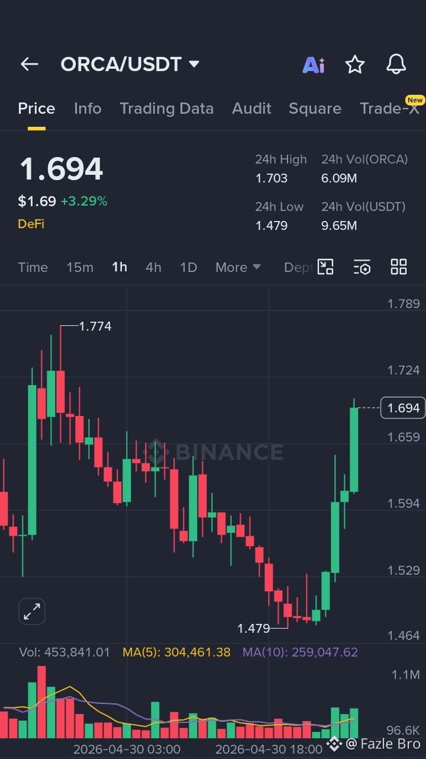This screenshot has height=759, width=426.
Task: Open the chart drawing tools icon
Action: 325,267
